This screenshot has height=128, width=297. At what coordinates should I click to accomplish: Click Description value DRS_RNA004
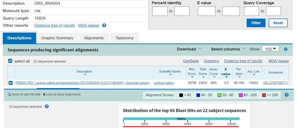click(47, 3)
